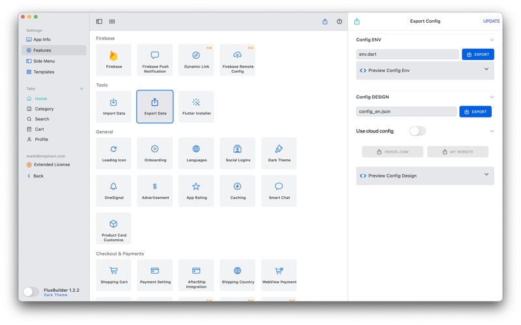Expand the Use cloud config chevron
Screen dimensions: 521x325
tap(492, 131)
